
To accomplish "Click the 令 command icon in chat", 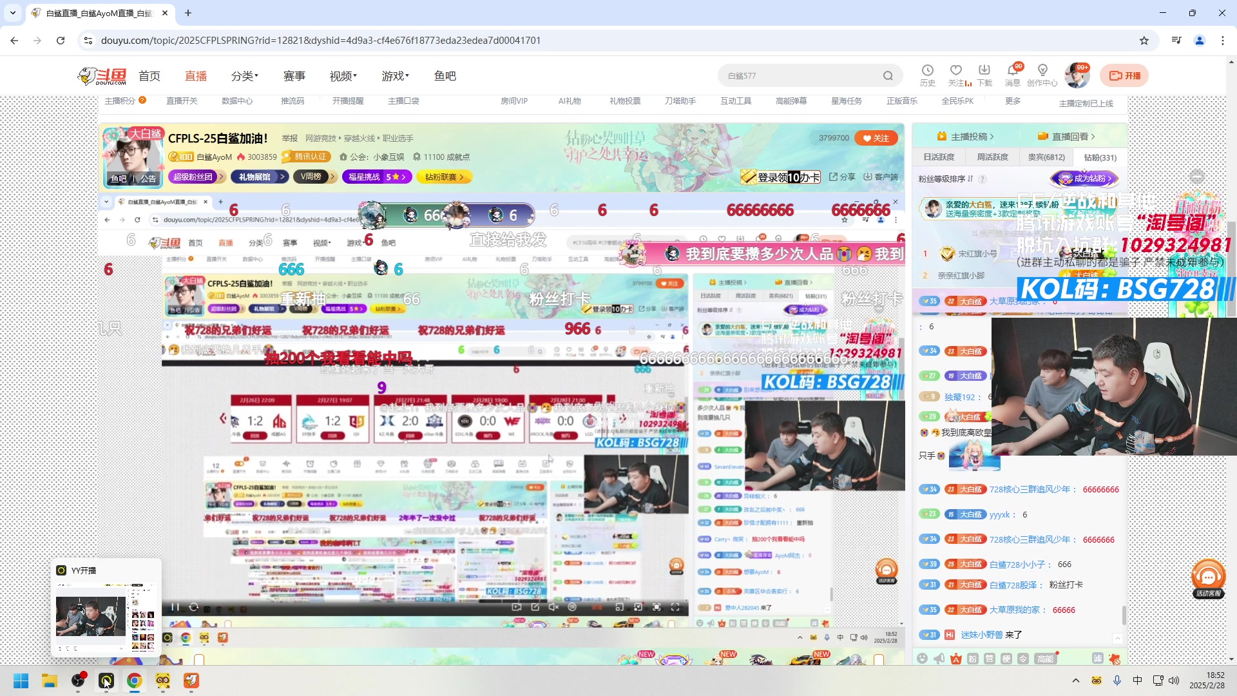I will (1023, 658).
